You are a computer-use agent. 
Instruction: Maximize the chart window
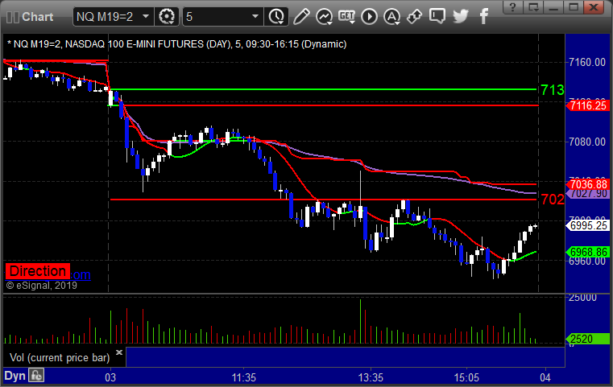[574, 7]
